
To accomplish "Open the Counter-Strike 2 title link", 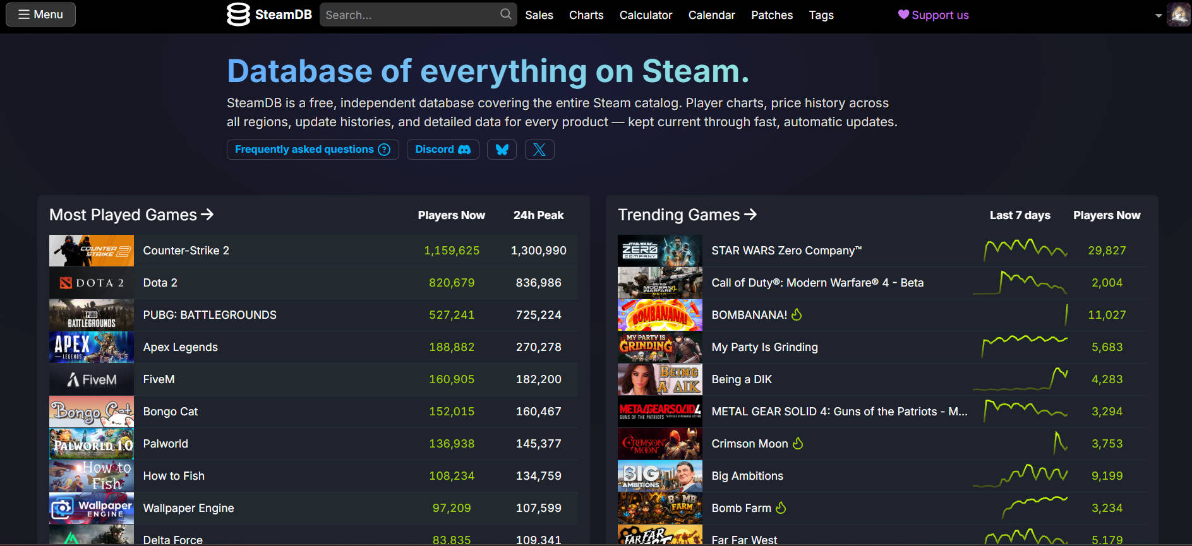I will click(x=186, y=251).
